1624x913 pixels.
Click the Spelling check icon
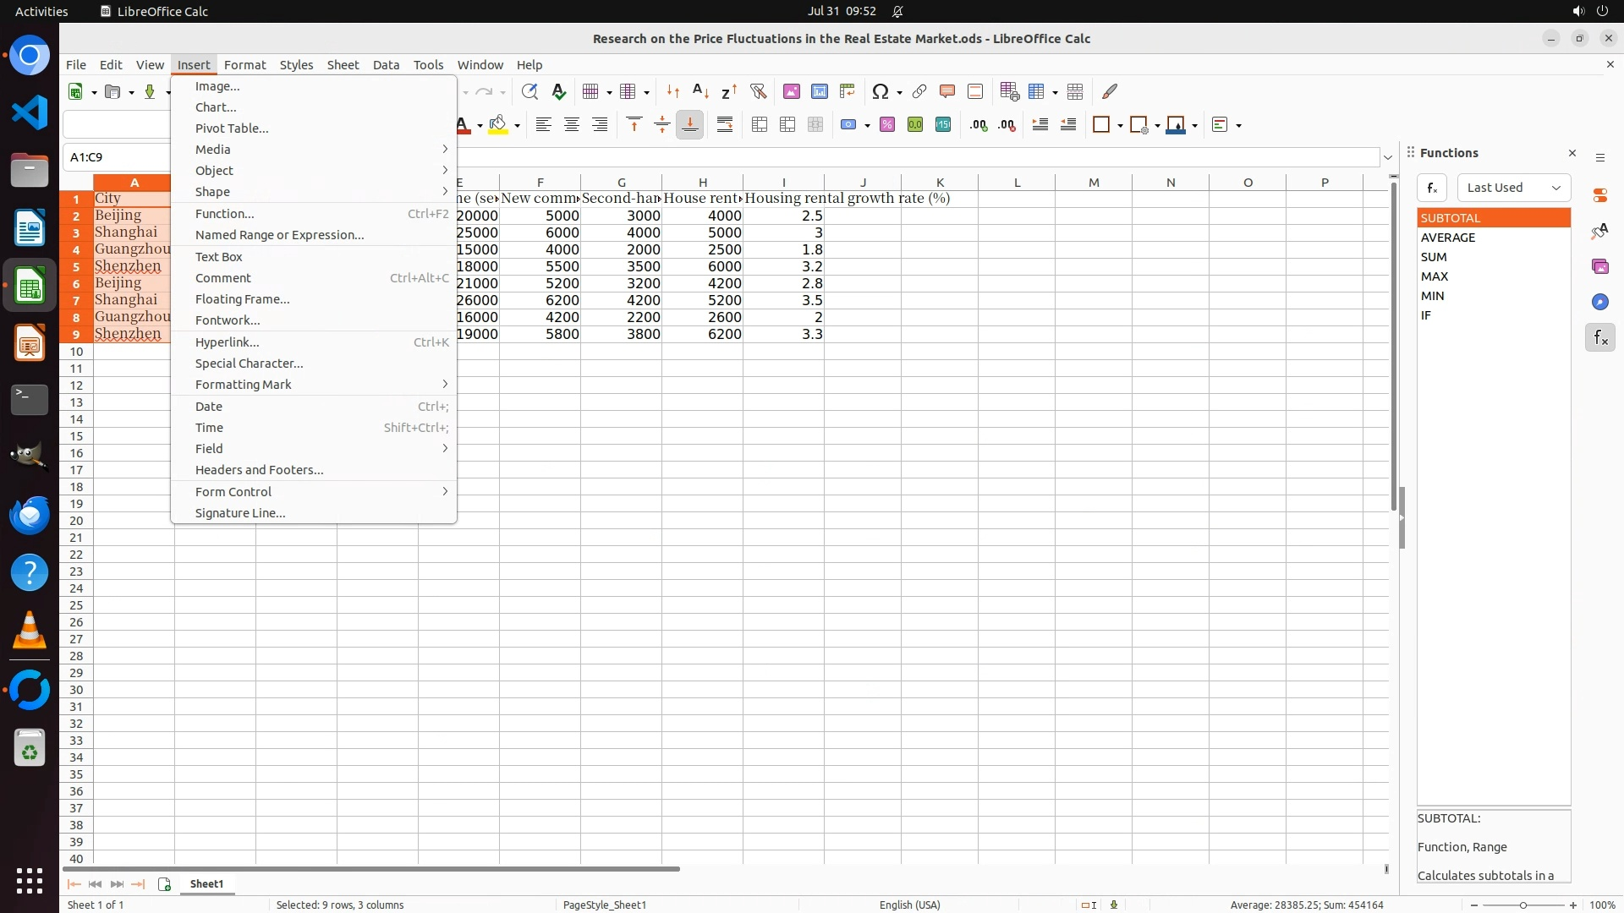pos(558,91)
